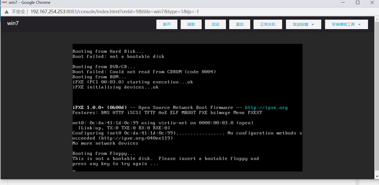Click the "Booting from DVD/CD..." line

pos(104,67)
